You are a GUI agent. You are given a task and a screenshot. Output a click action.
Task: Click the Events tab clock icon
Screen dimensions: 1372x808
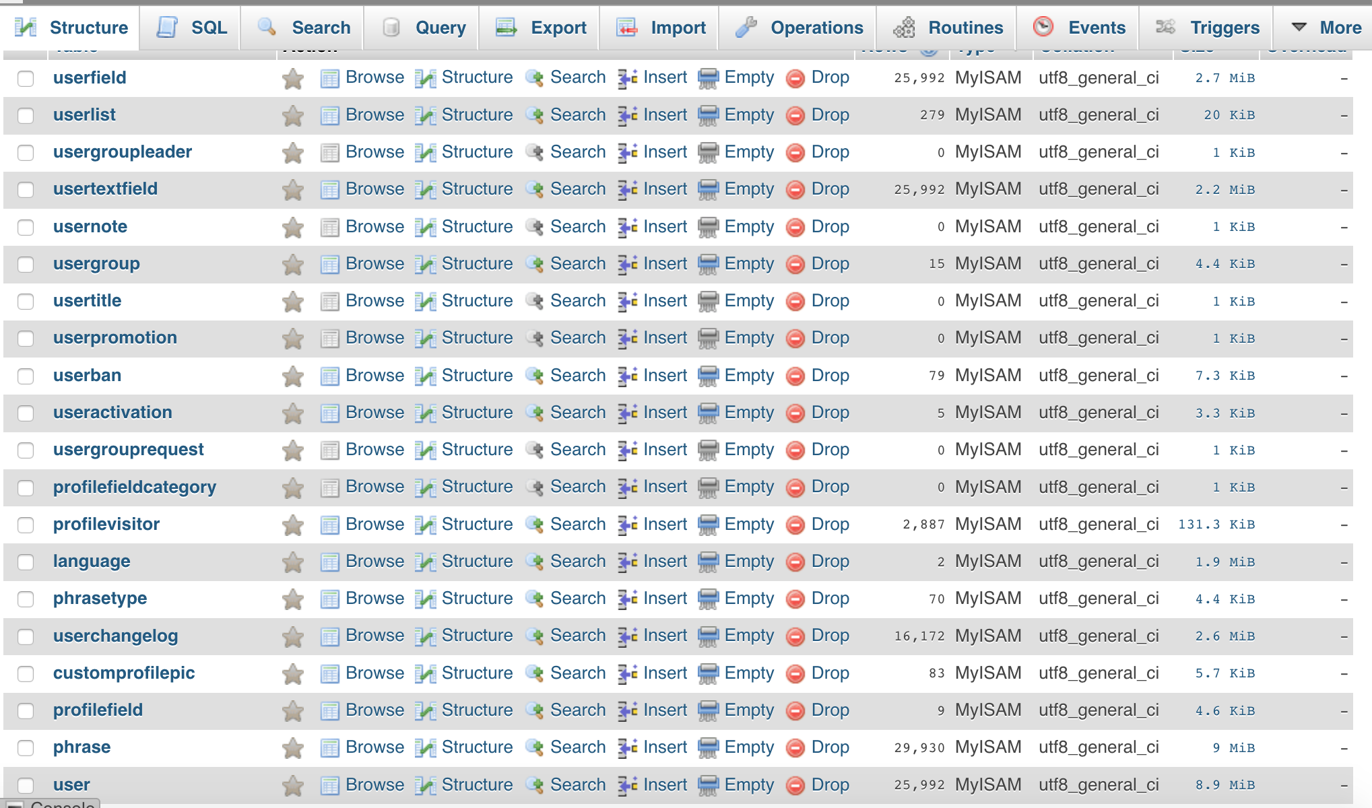(x=1043, y=27)
